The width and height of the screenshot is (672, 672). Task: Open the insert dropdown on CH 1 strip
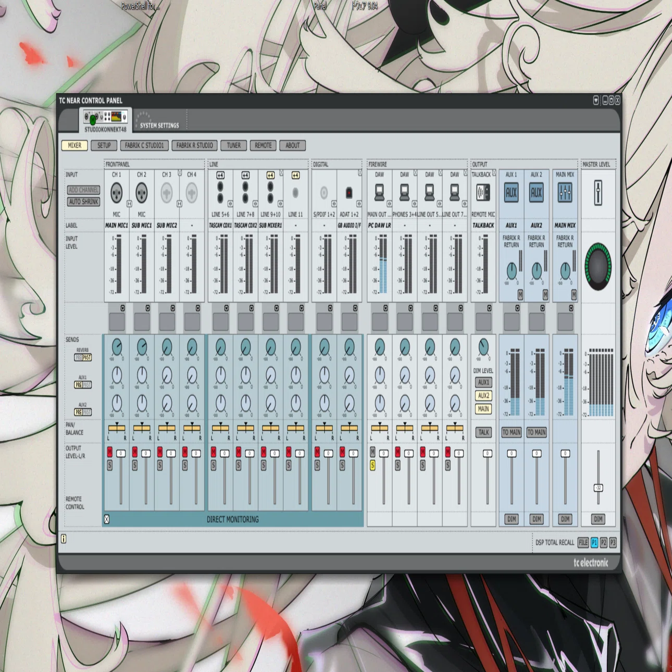pyautogui.click(x=123, y=308)
